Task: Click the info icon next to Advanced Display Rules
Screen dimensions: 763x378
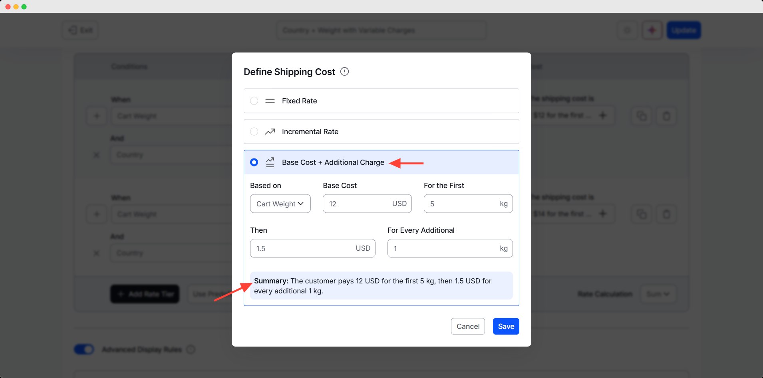Action: pyautogui.click(x=191, y=349)
